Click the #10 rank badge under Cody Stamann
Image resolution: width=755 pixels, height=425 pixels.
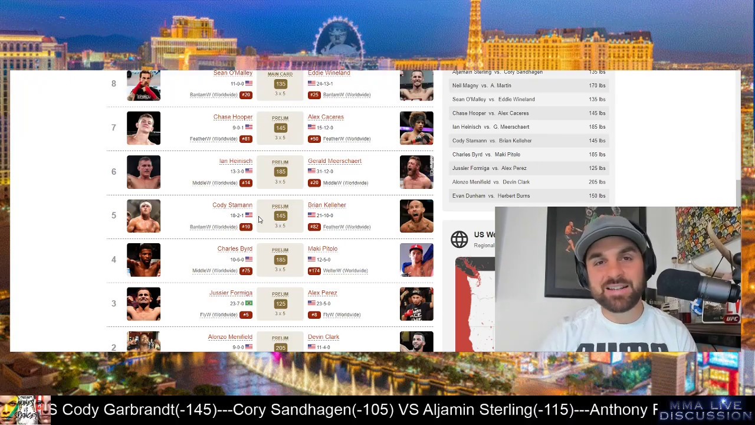click(x=246, y=227)
